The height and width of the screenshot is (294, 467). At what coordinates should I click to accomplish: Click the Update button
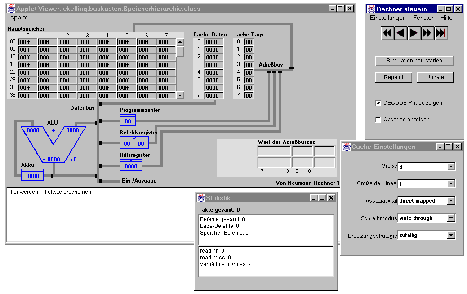435,77
